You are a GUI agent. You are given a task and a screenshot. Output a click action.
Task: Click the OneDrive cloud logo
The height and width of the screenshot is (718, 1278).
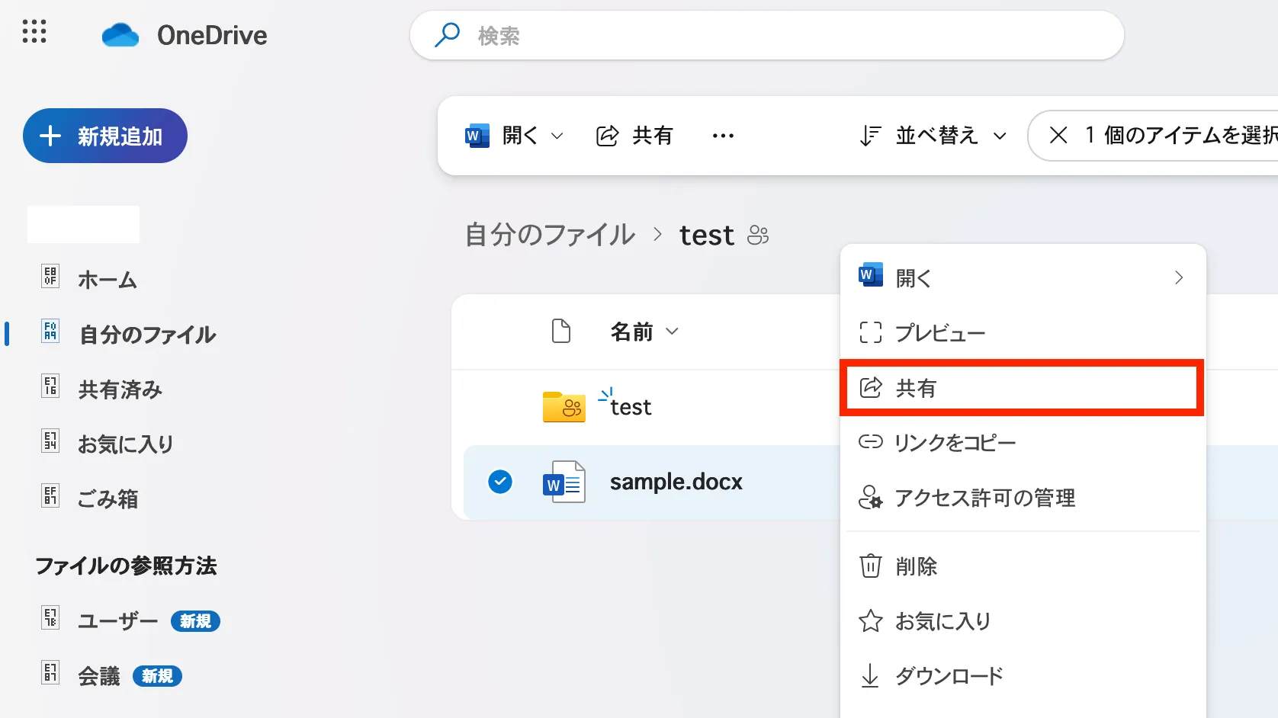click(120, 35)
